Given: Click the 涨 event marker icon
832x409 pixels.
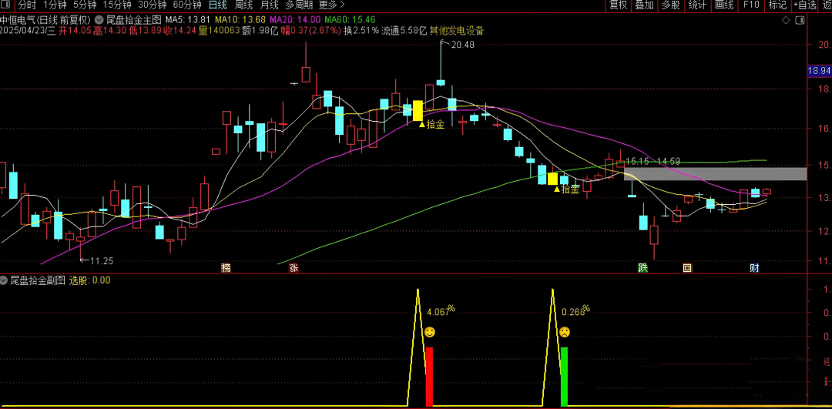Looking at the screenshot, I should [294, 268].
